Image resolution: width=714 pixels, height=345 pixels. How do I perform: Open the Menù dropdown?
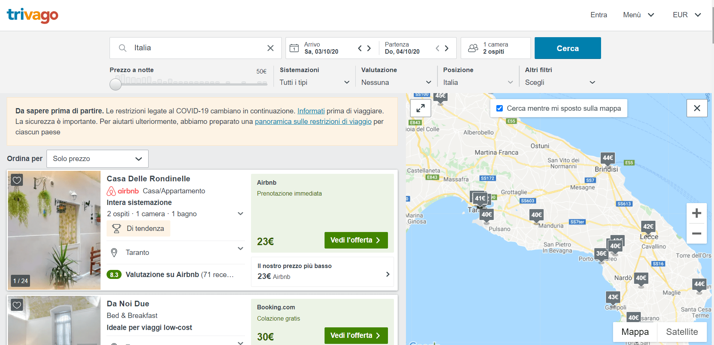coord(639,15)
